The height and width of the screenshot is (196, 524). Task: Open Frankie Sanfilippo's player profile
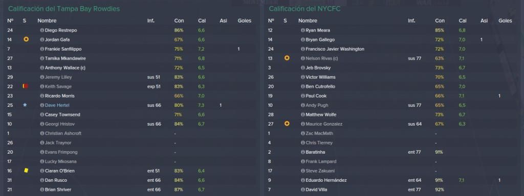point(63,49)
